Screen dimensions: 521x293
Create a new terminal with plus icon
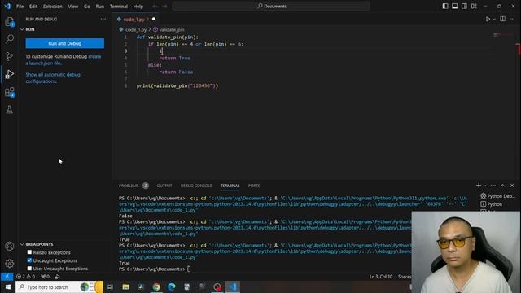click(479, 186)
